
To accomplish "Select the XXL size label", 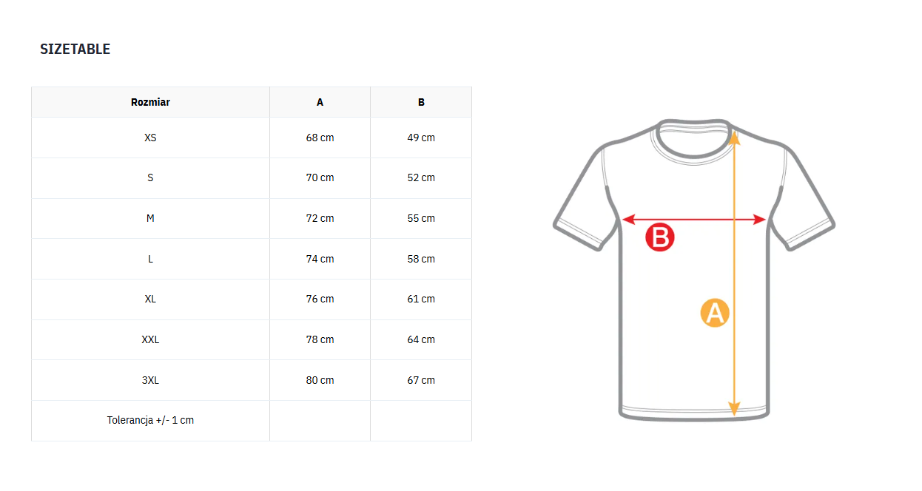I will pos(150,339).
